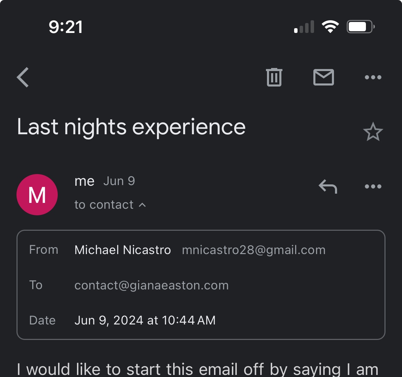Tap the Wi-Fi status icon
The height and width of the screenshot is (377, 402).
pos(330,27)
